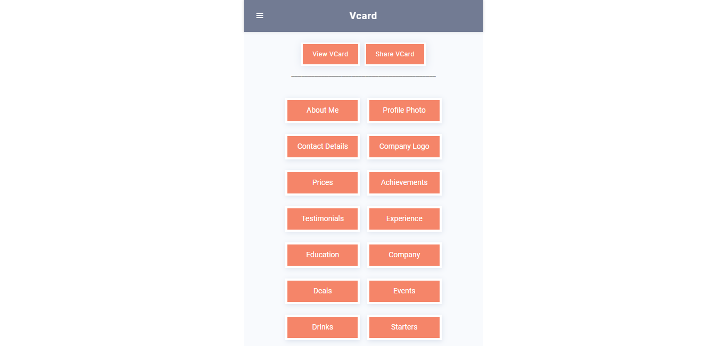The width and height of the screenshot is (727, 346).
Task: Select the Starters button
Action: point(404,327)
